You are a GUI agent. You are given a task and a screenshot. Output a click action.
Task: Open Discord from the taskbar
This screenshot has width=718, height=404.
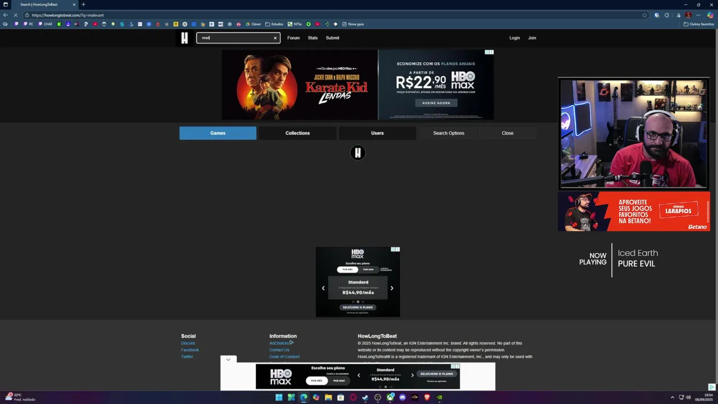402,397
